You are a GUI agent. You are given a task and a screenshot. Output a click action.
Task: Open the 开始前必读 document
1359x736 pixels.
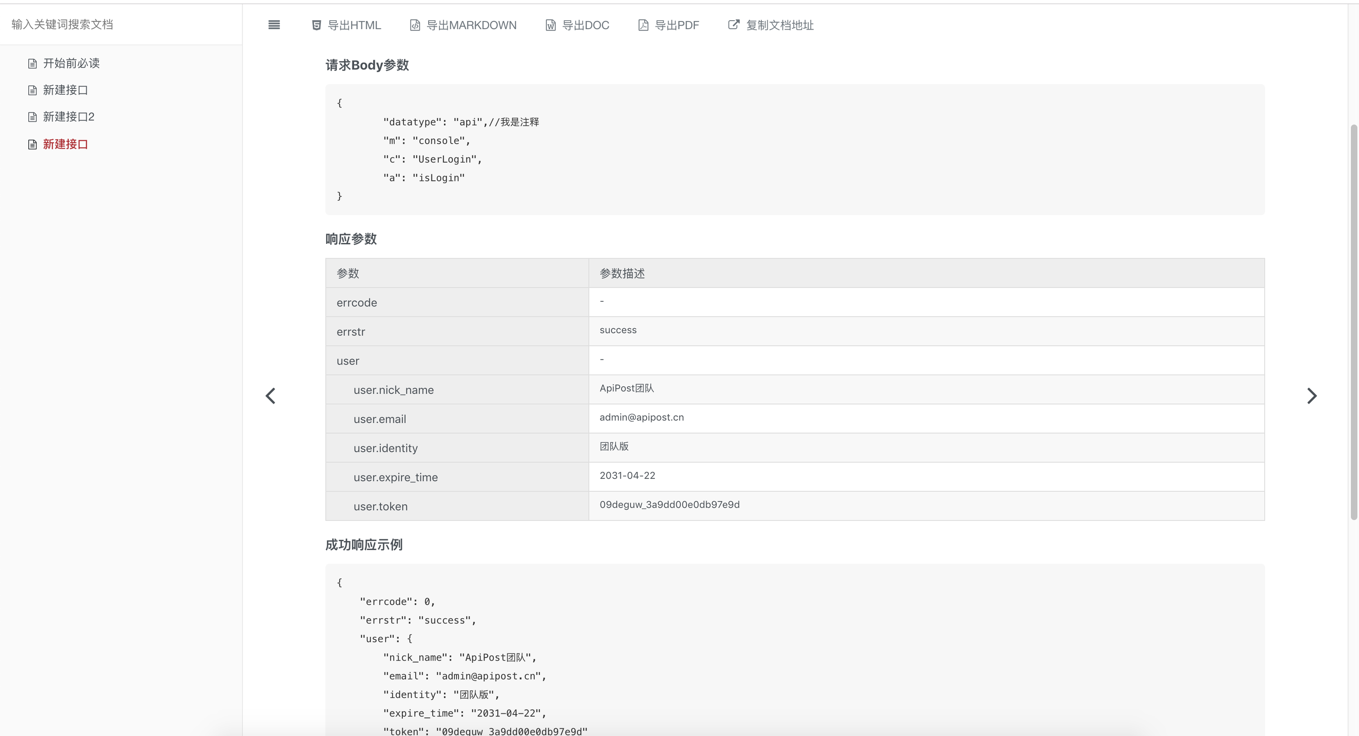(x=71, y=63)
